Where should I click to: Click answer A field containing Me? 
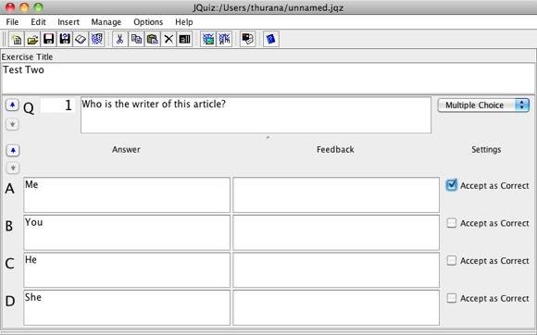[x=127, y=194]
